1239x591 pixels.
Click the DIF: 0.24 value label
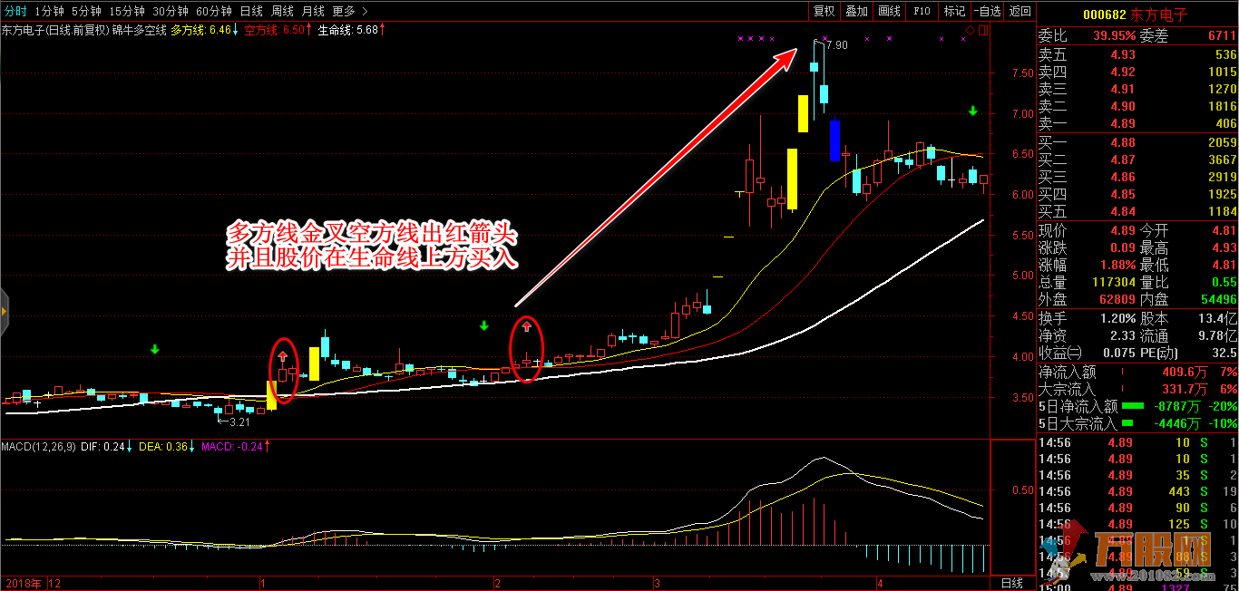(105, 446)
